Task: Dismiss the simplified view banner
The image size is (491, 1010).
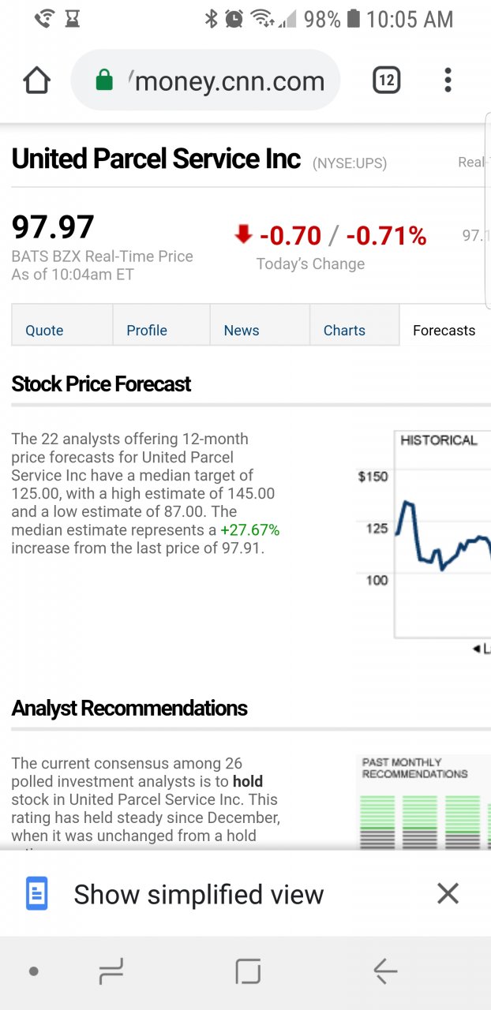Action: click(448, 893)
